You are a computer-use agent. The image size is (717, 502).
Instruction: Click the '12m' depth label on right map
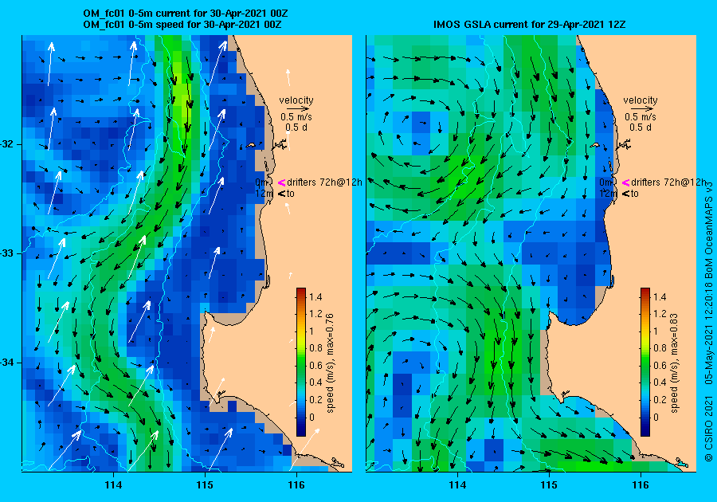coord(608,194)
